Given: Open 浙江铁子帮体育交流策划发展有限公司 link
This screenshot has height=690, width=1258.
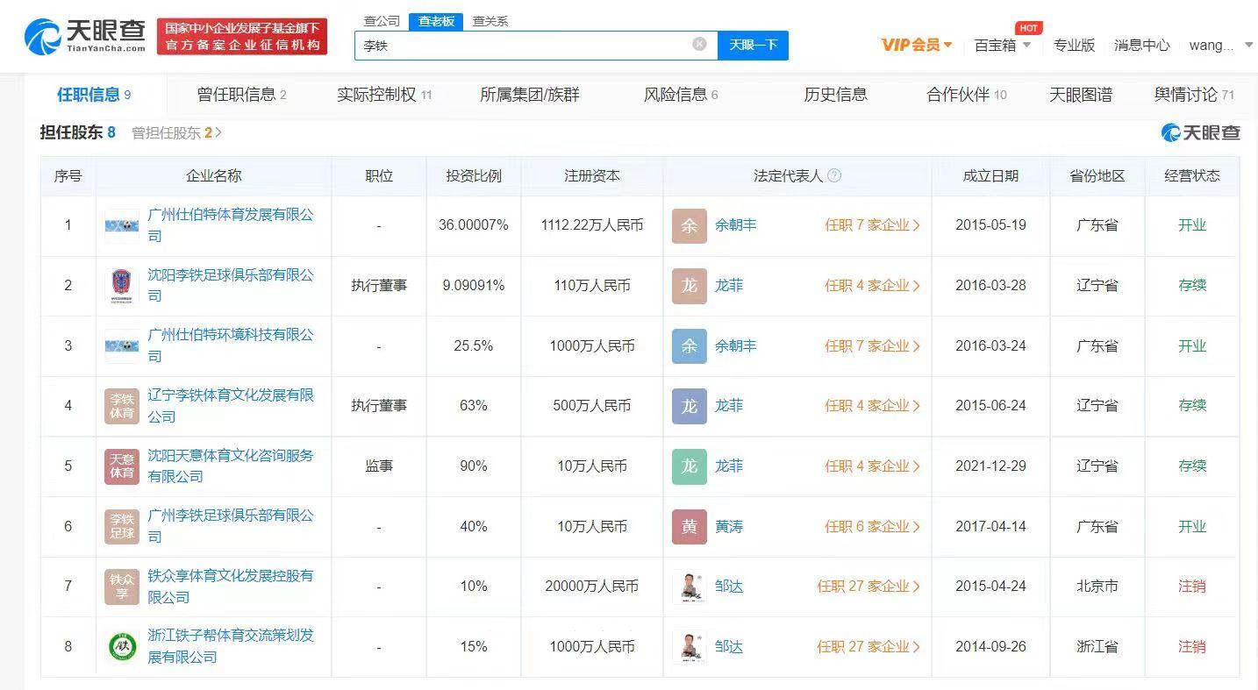Looking at the screenshot, I should pyautogui.click(x=231, y=647).
